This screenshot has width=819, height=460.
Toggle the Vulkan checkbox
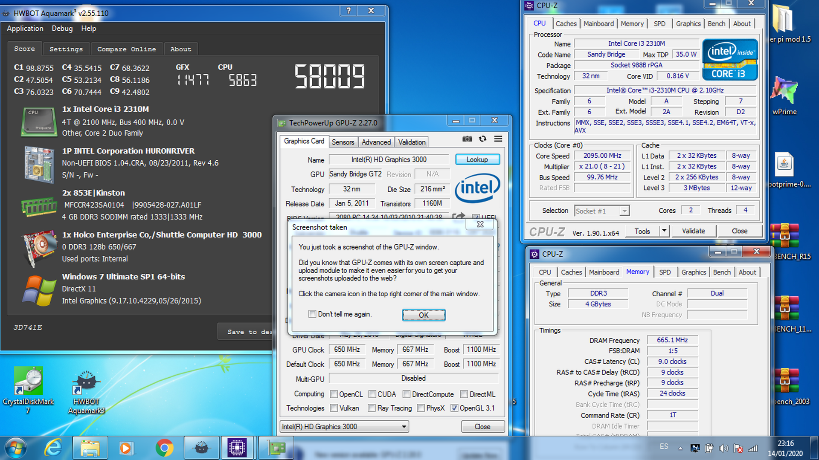(x=334, y=408)
